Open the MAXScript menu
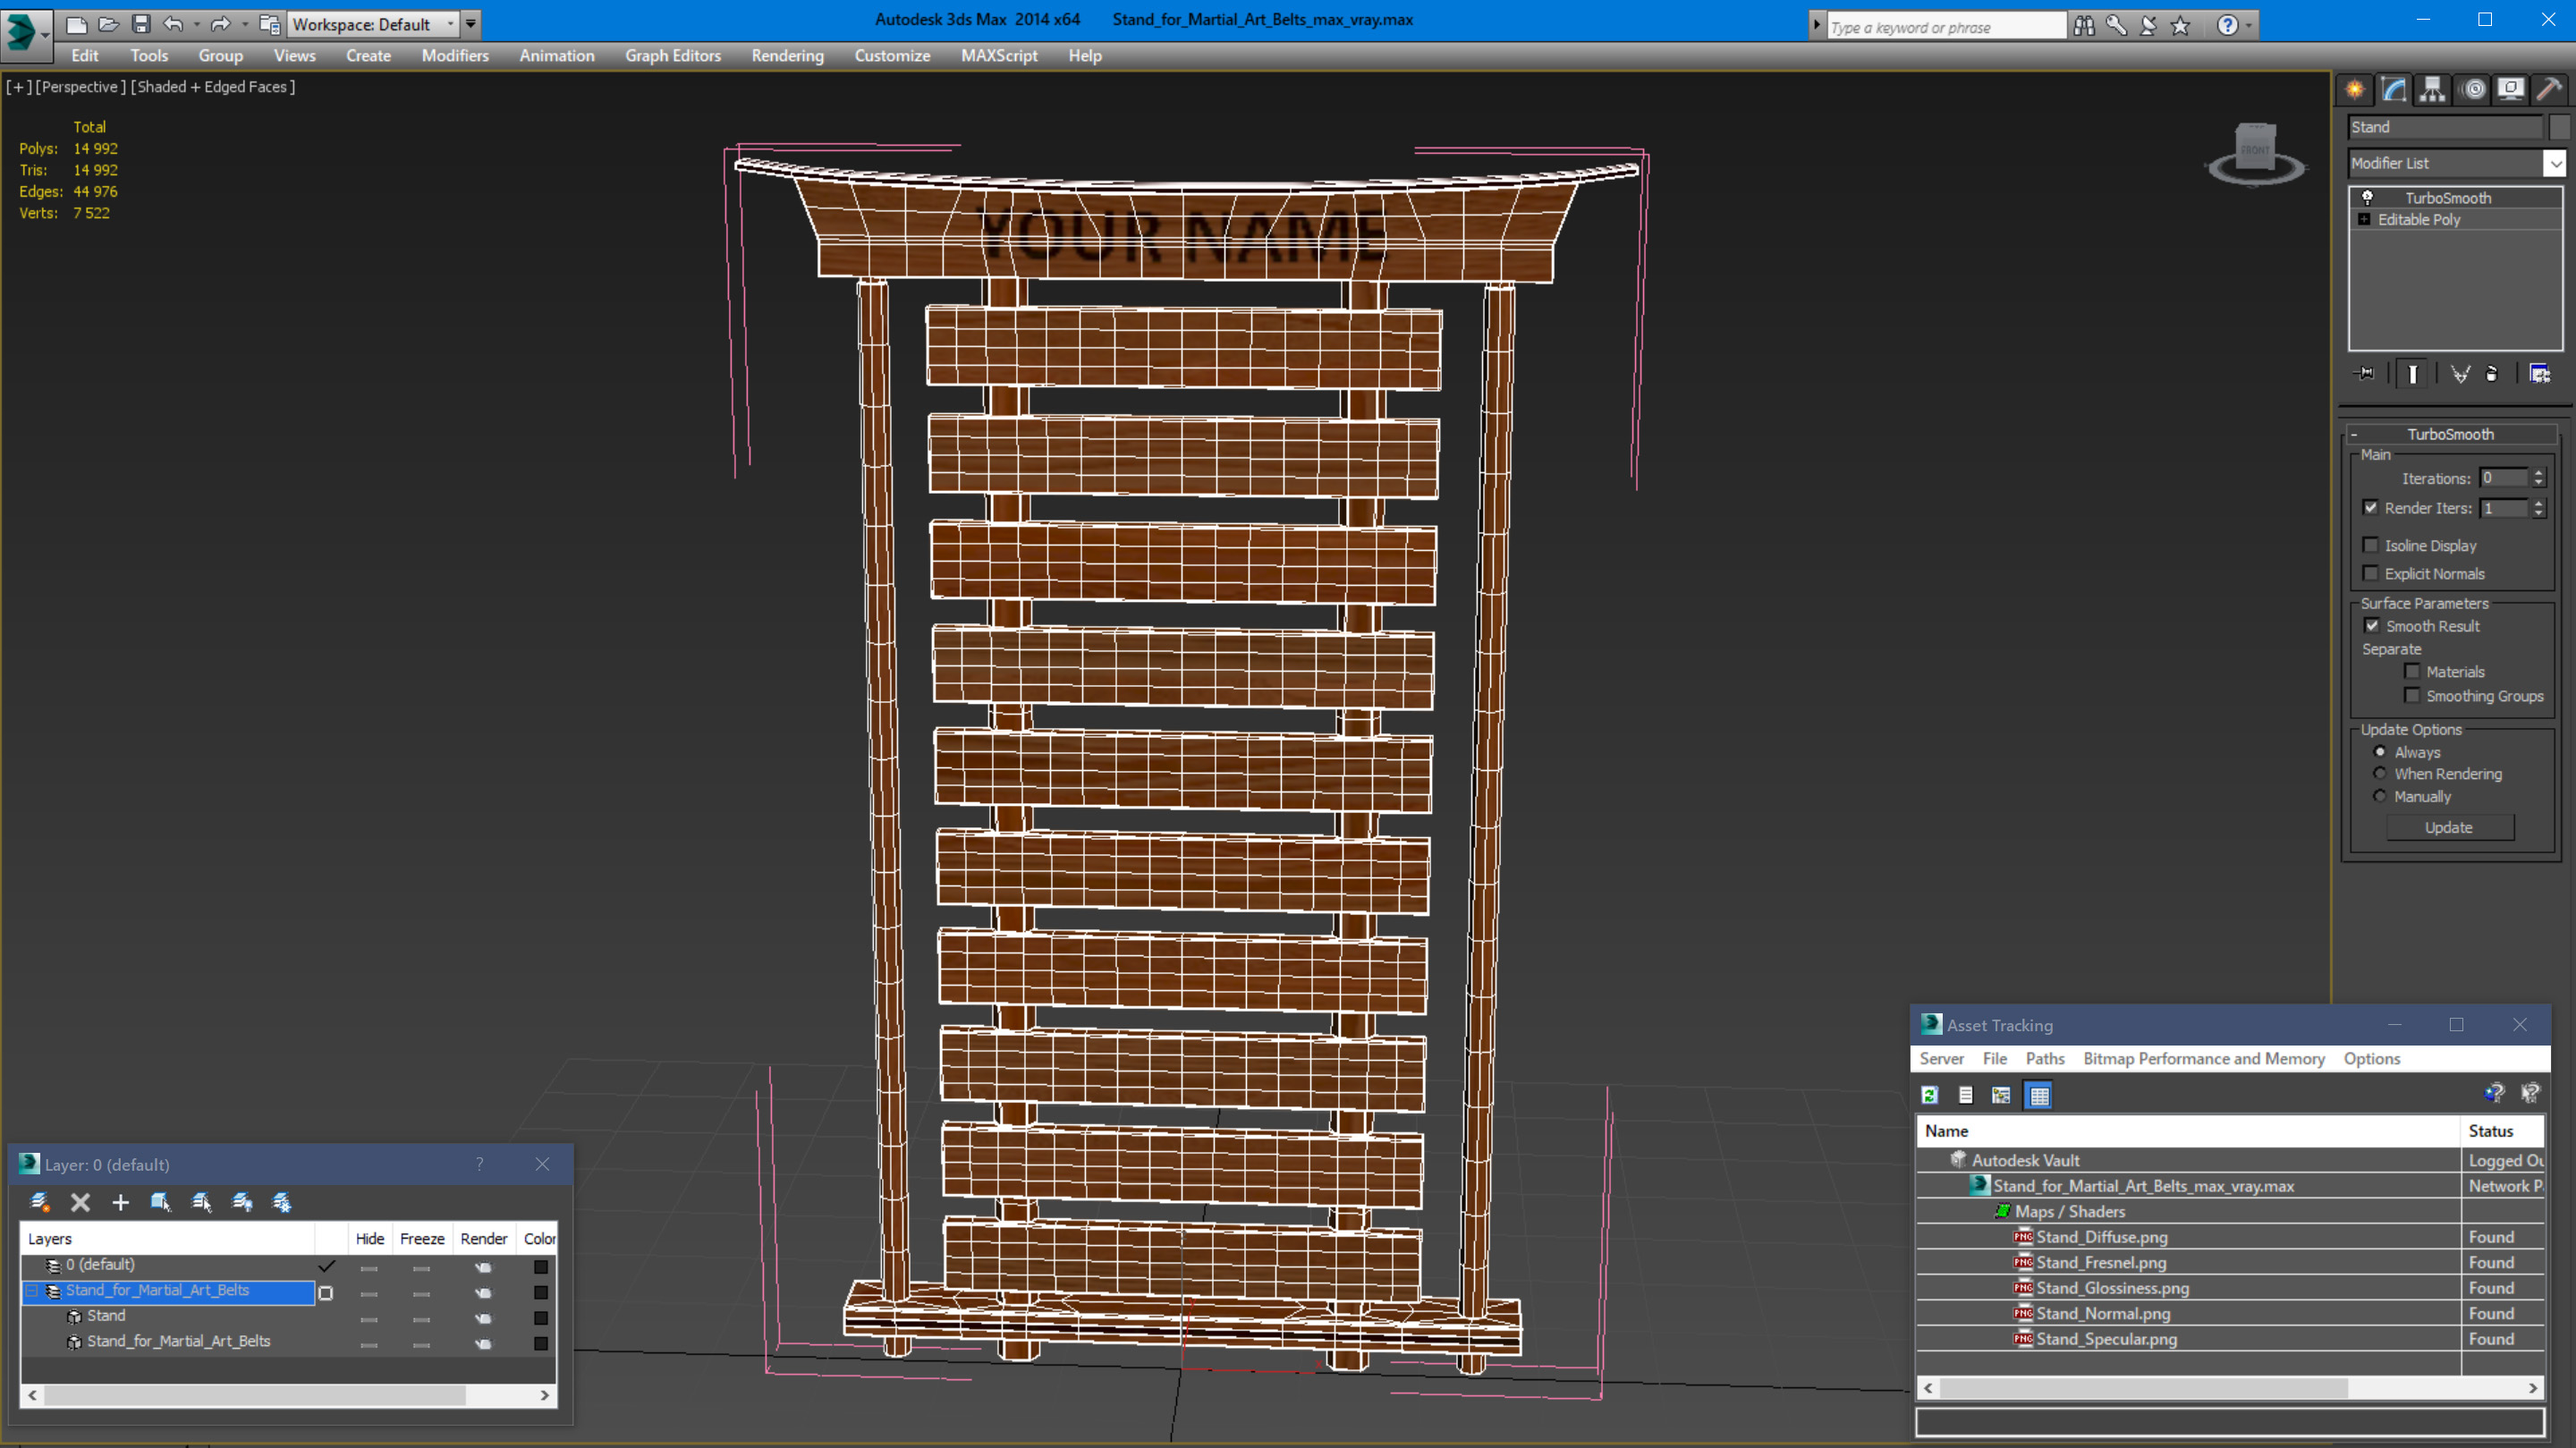2576x1448 pixels. (999, 56)
